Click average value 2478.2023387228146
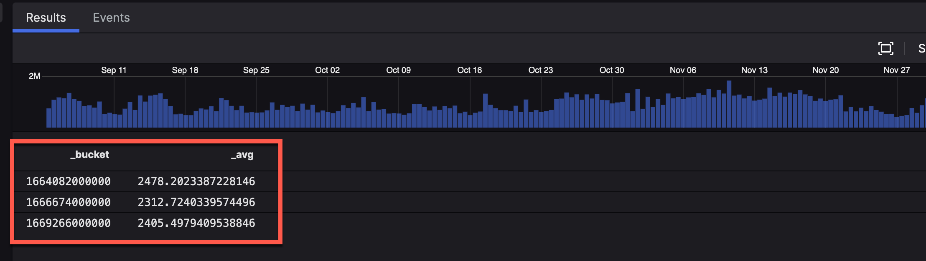Viewport: 926px width, 261px height. [196, 181]
